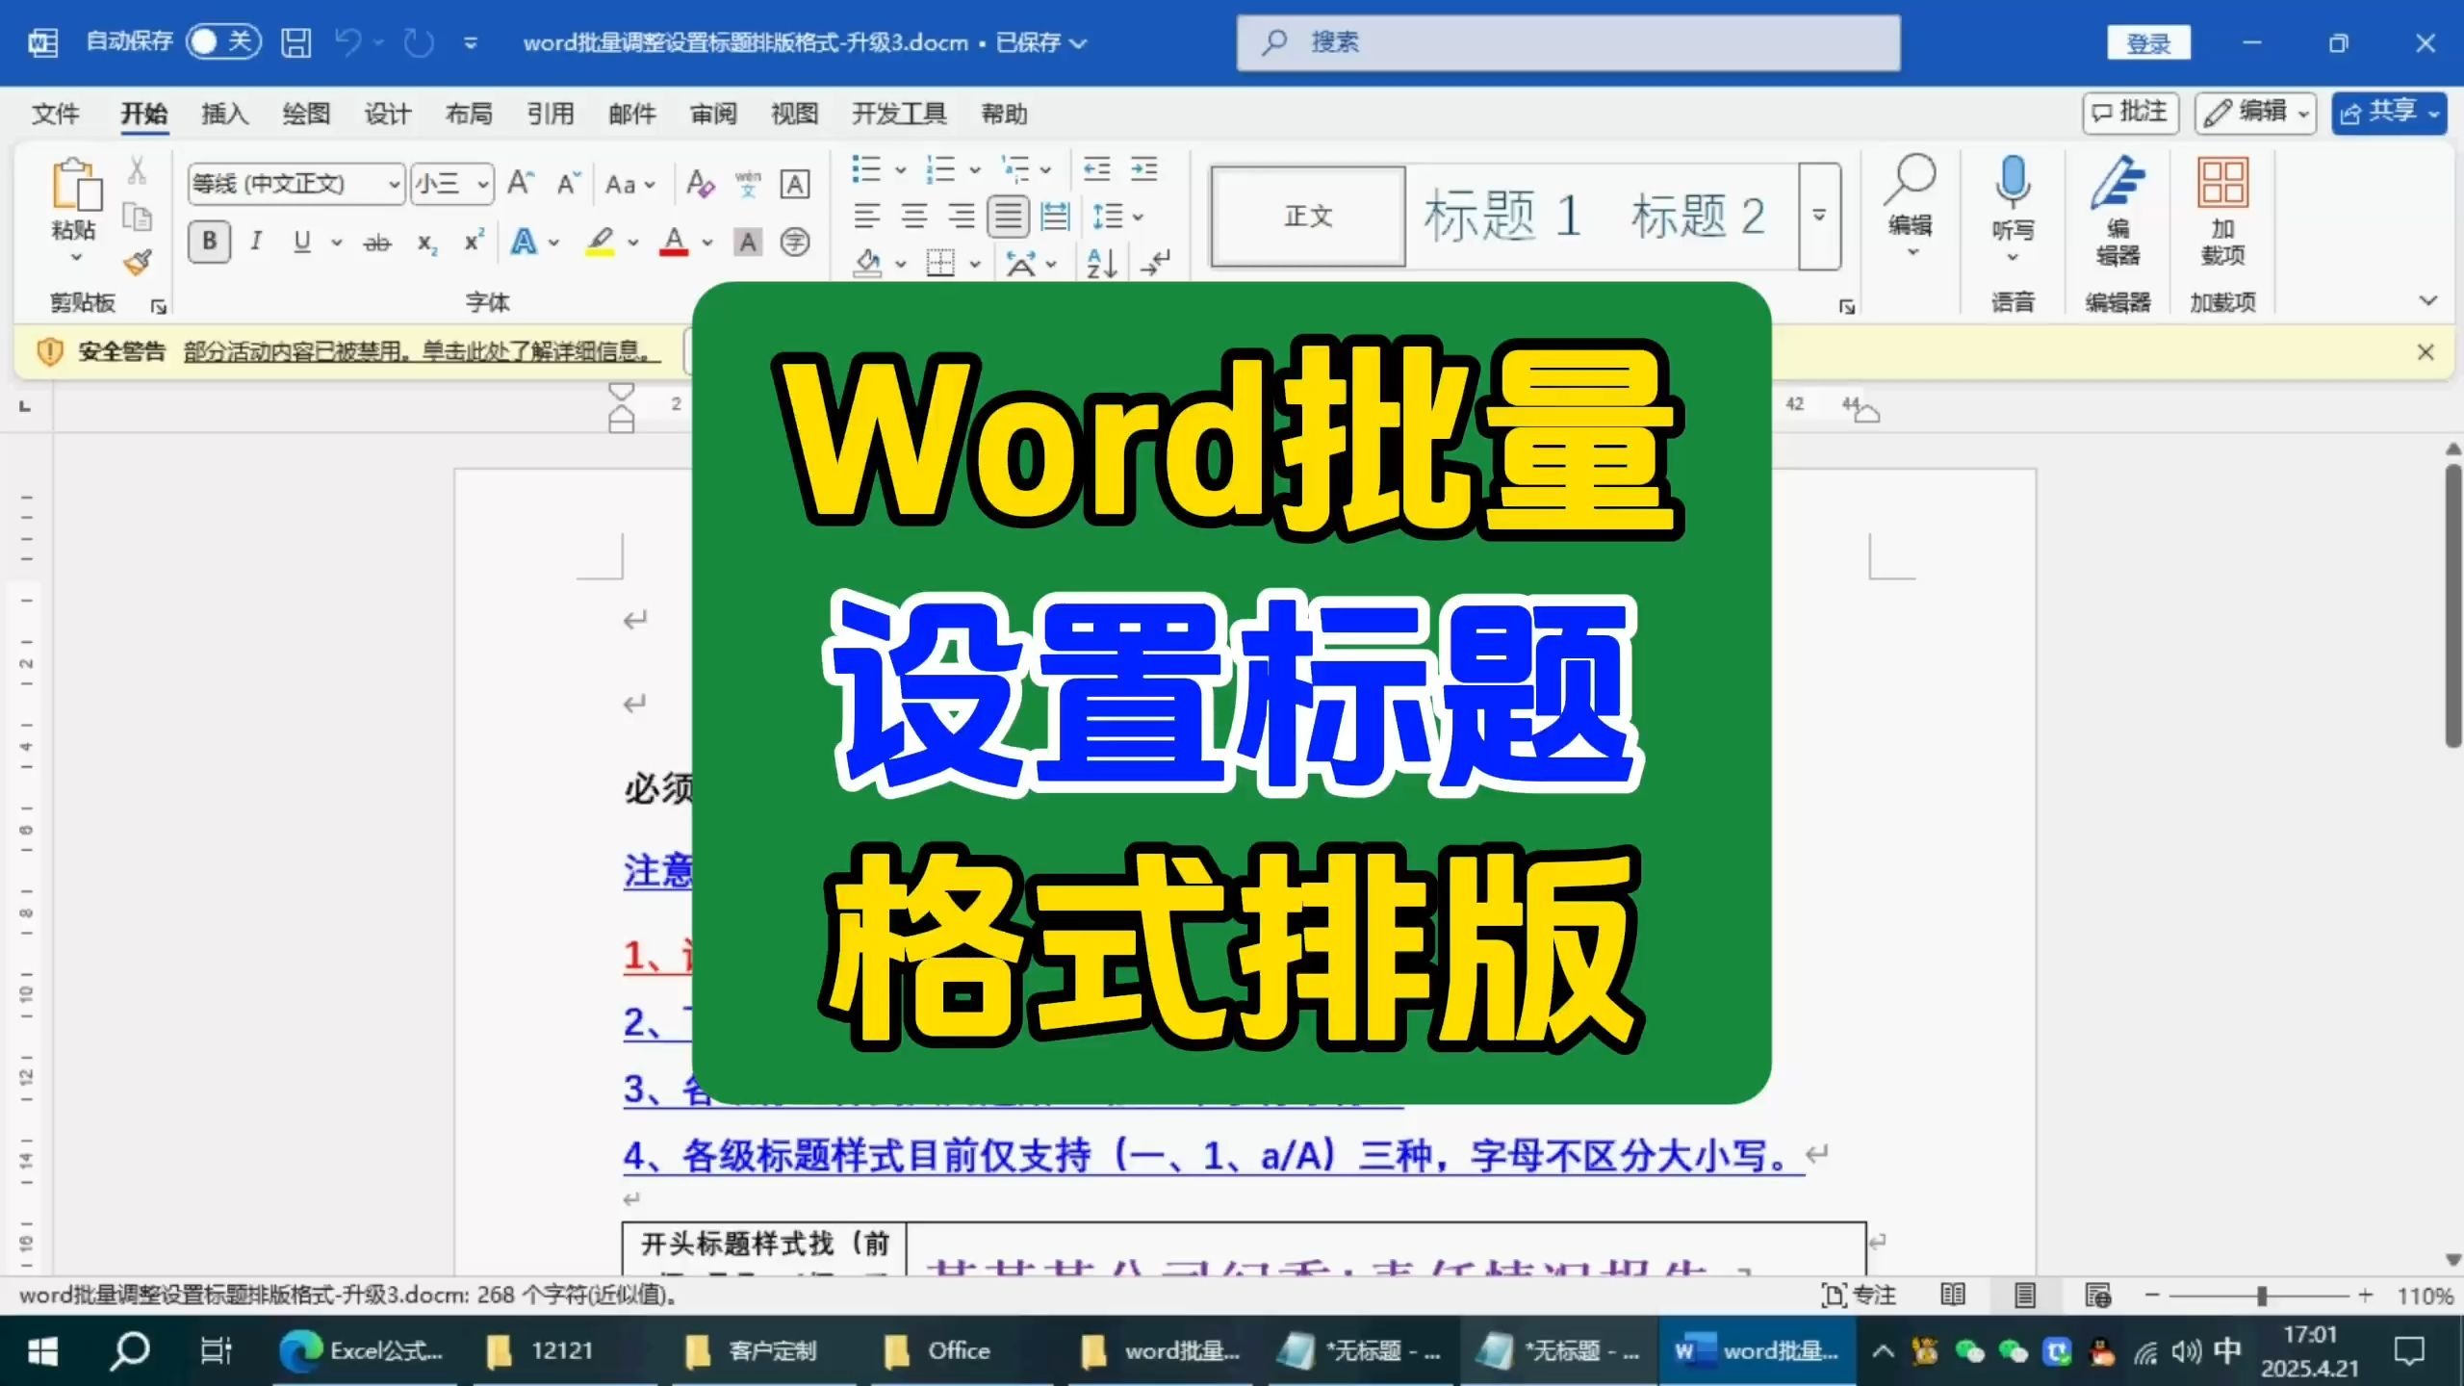Click the 批注 comments button
2464x1386 pixels.
(x=2130, y=113)
